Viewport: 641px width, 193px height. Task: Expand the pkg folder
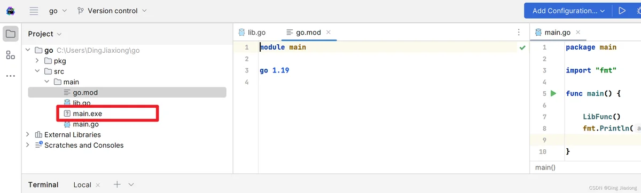pos(37,61)
